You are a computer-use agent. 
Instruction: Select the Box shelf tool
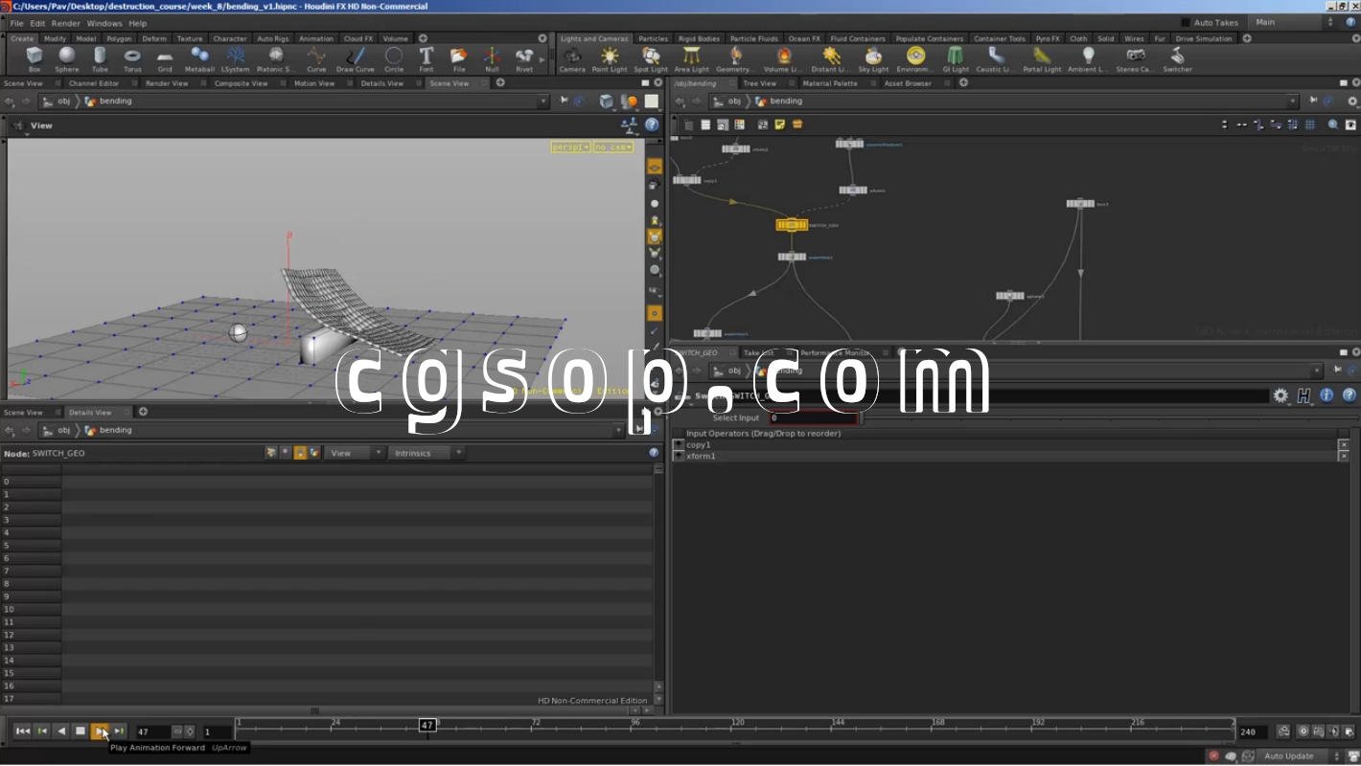[35, 59]
